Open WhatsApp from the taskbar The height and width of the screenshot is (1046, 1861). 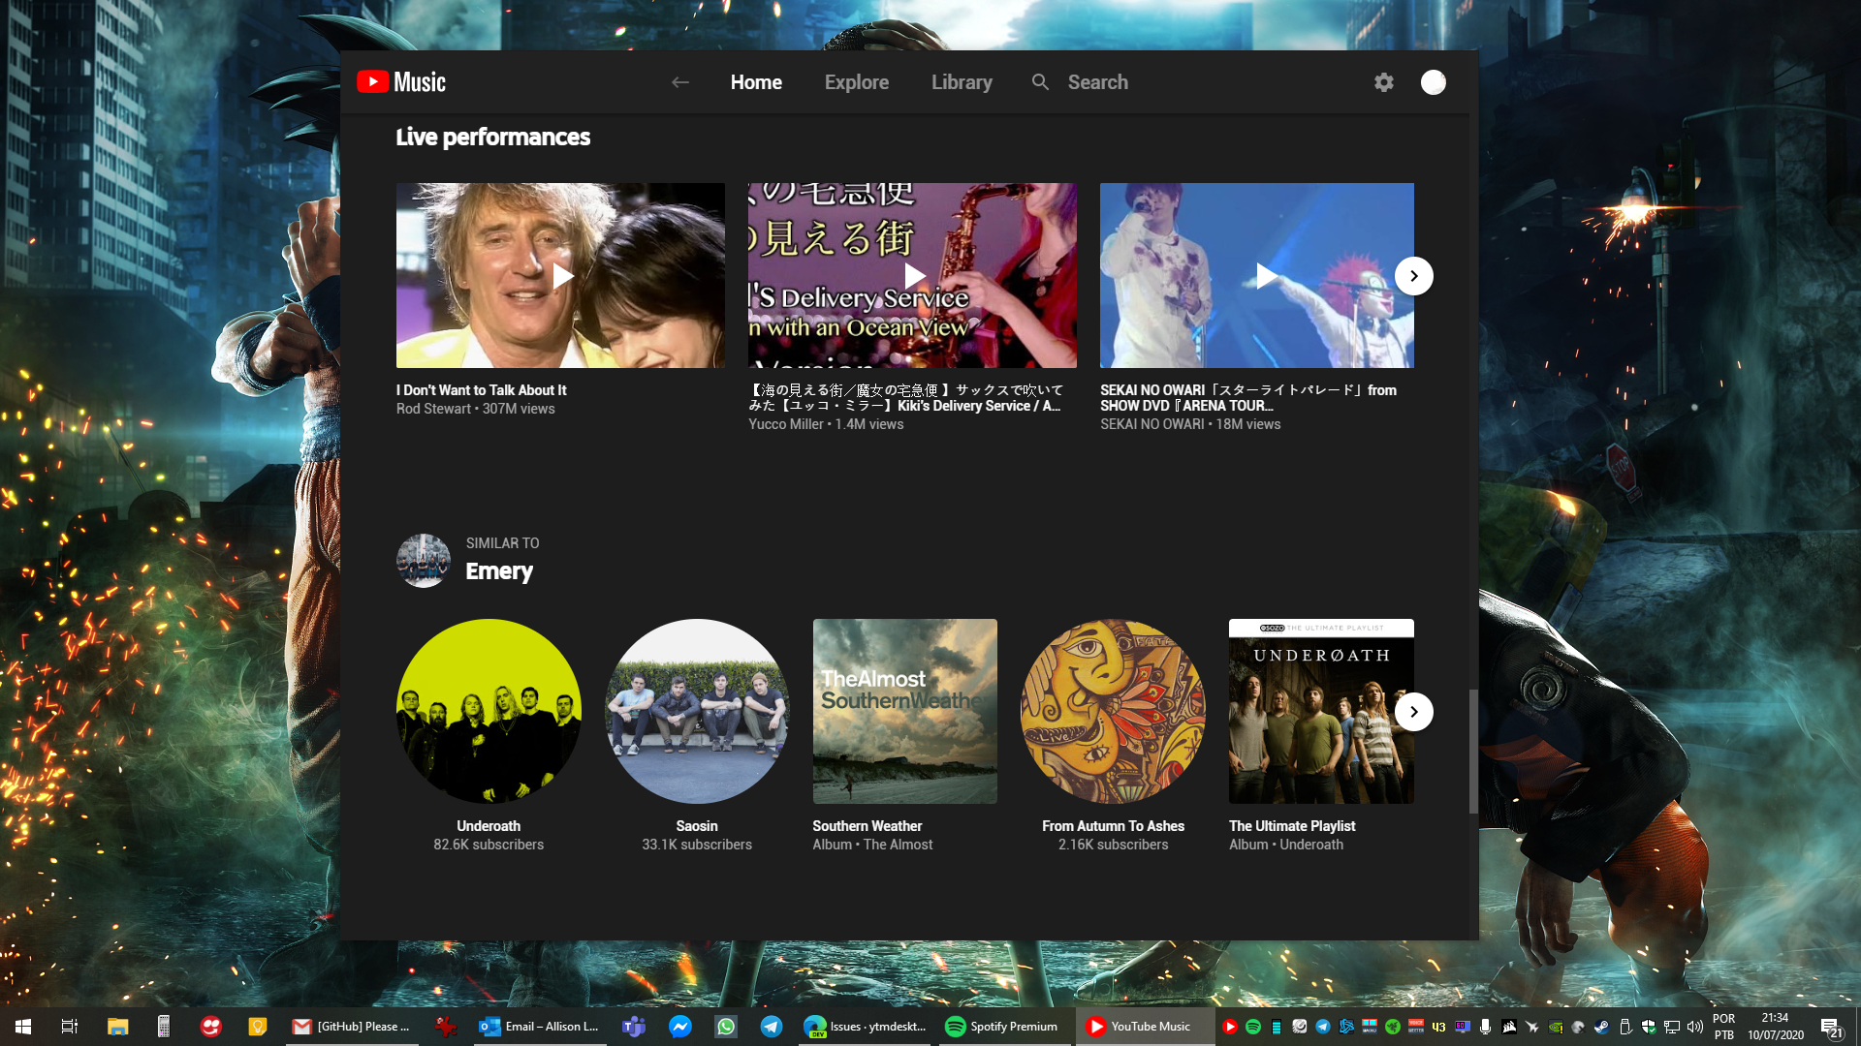click(726, 1027)
